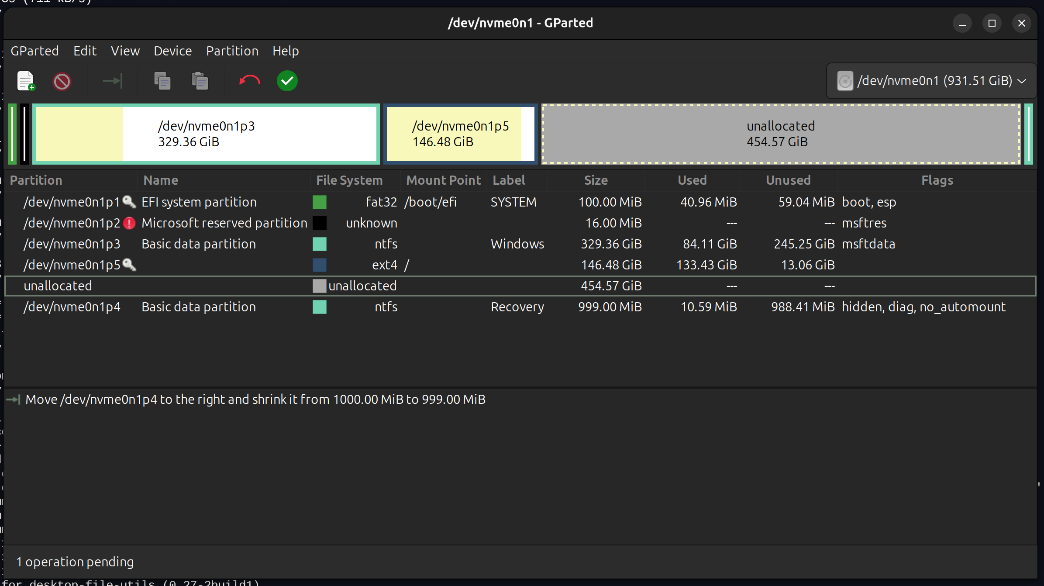Screen dimensions: 1044x586
Task: Click the 'hidden, diag, no_automount' flags cell
Action: [923, 307]
